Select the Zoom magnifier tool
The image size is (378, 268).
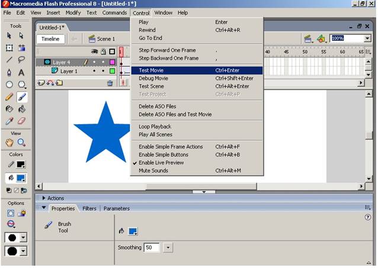pyautogui.click(x=21, y=143)
